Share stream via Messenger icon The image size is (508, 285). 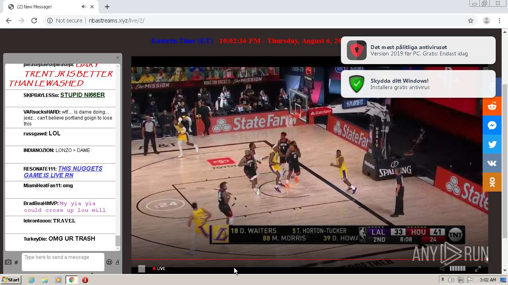pyautogui.click(x=492, y=125)
